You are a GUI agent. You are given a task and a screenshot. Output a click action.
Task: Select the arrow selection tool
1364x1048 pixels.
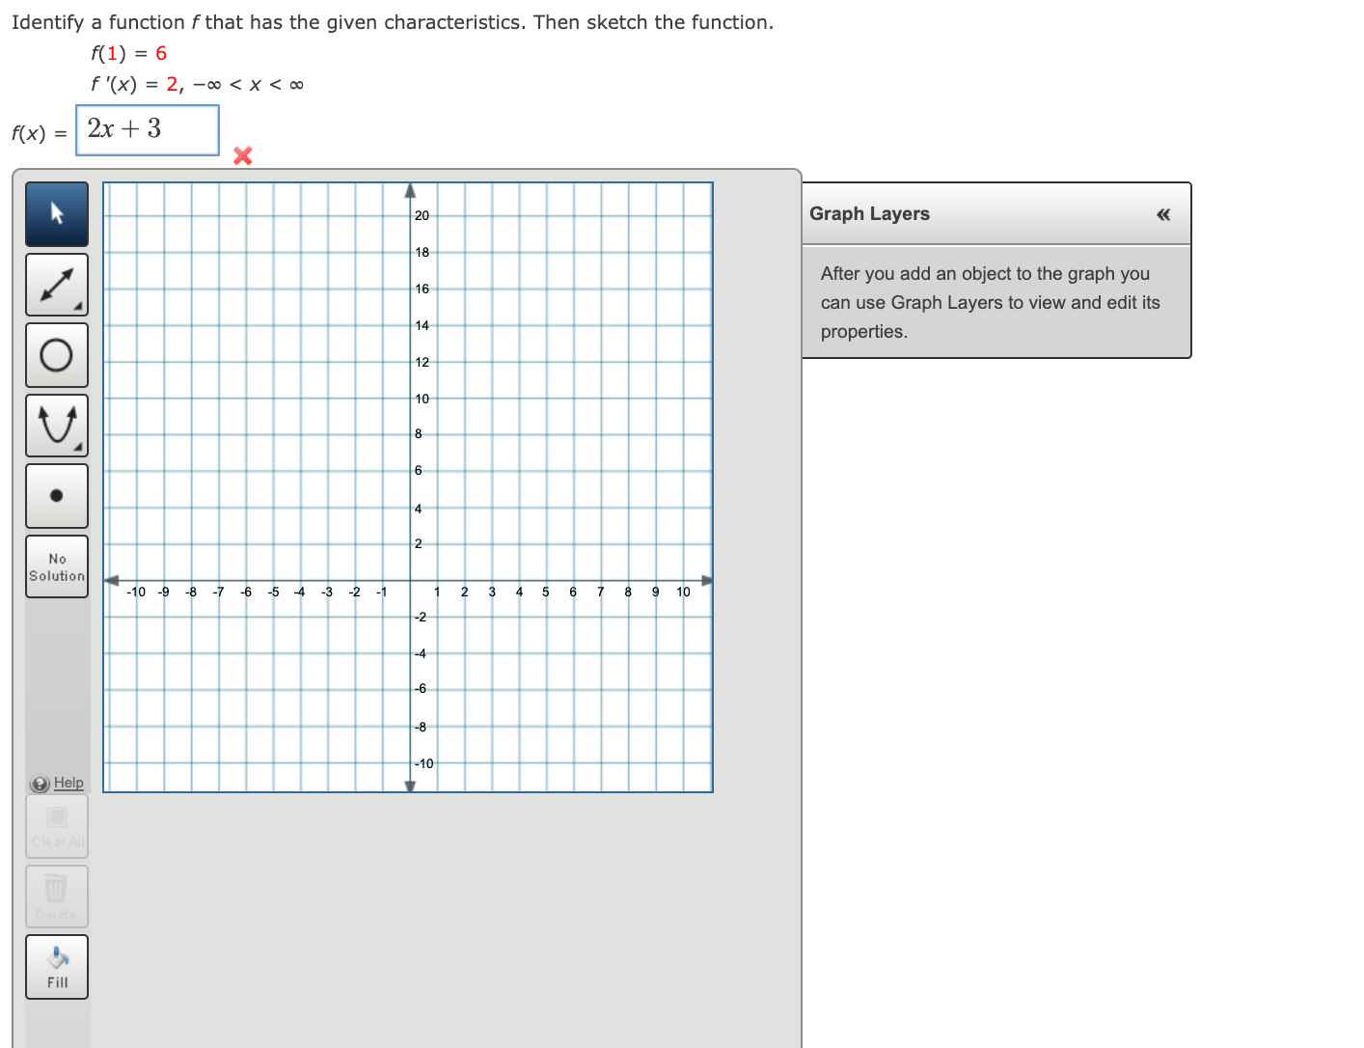pos(56,214)
